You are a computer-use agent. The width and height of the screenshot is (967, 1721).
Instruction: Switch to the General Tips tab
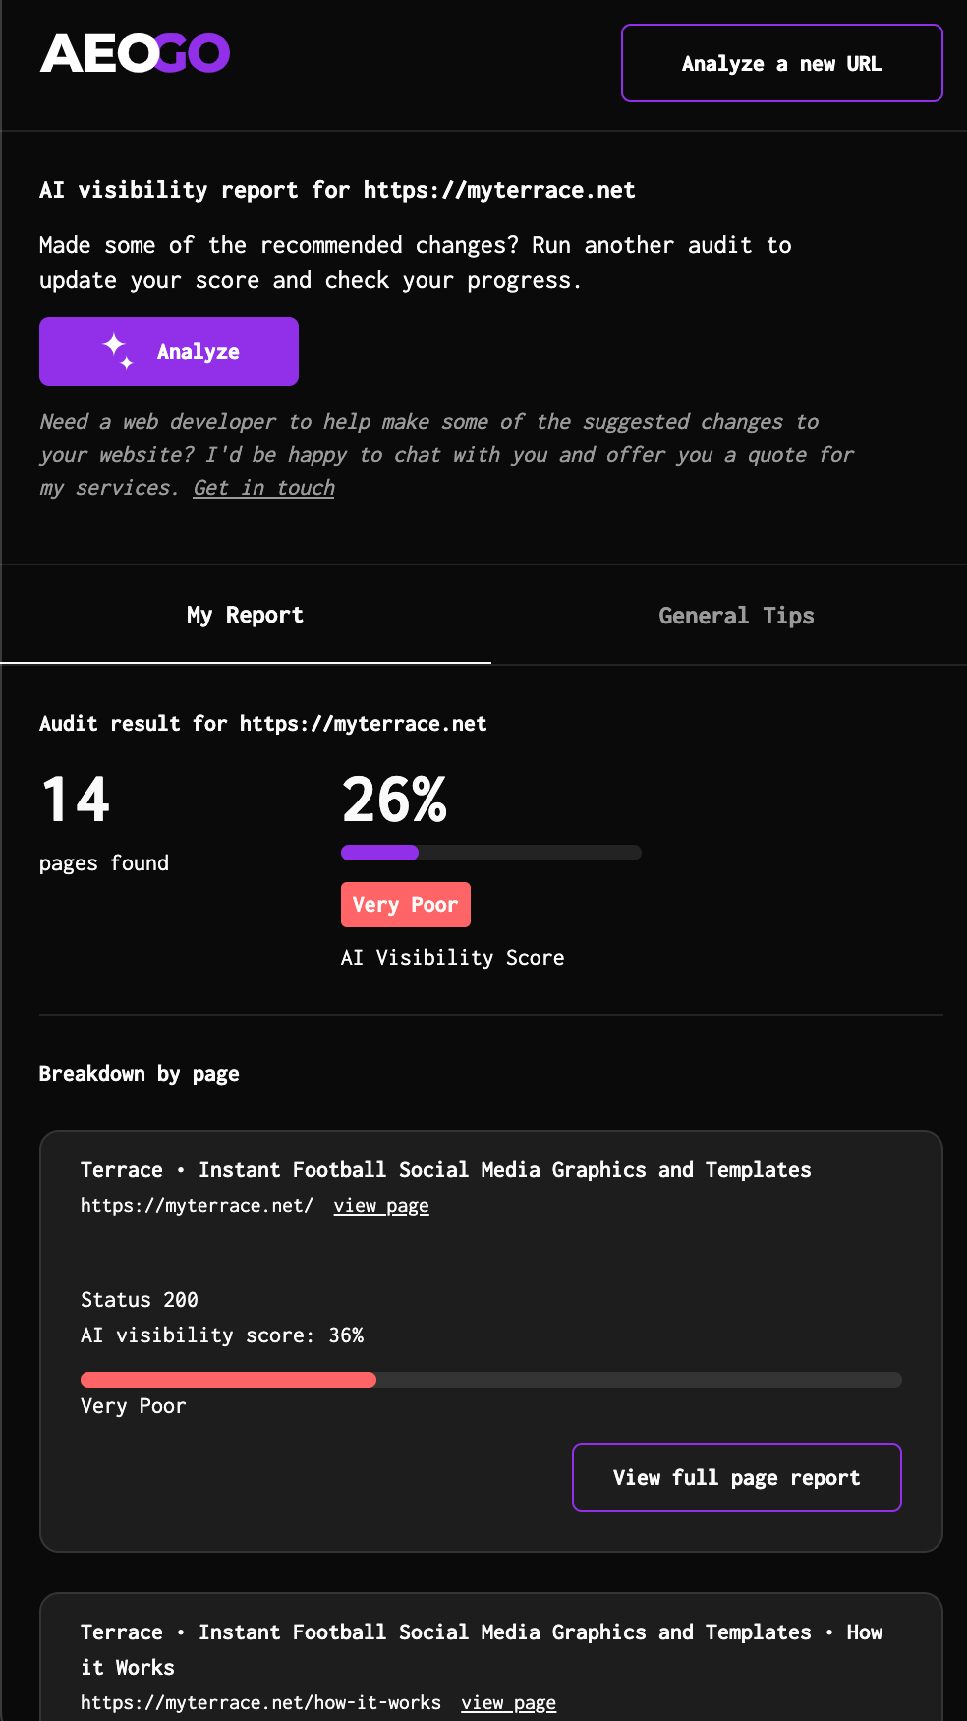click(736, 616)
